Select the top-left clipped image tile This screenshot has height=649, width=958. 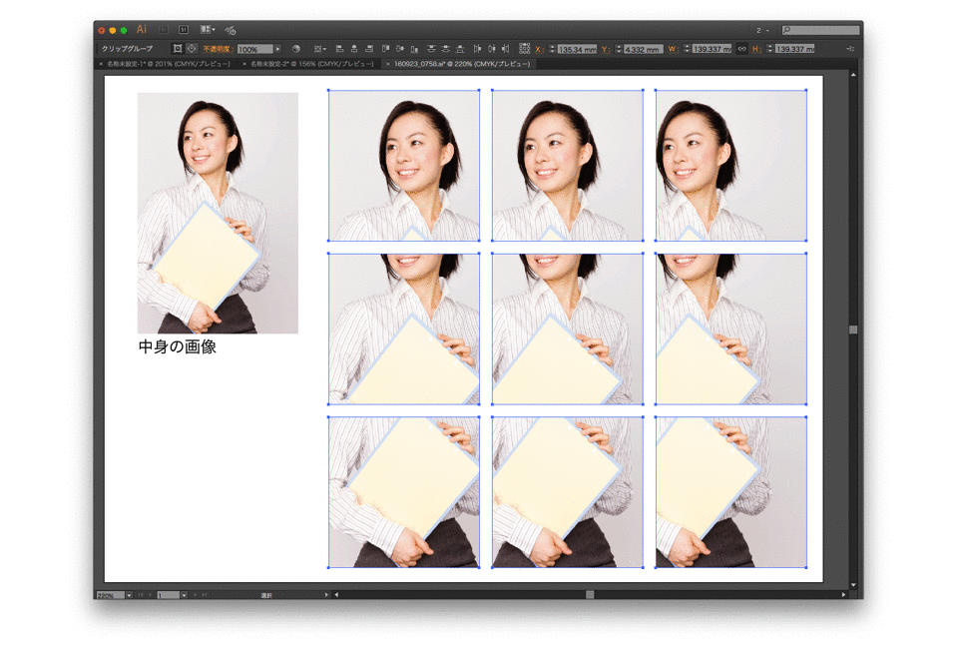tap(404, 166)
